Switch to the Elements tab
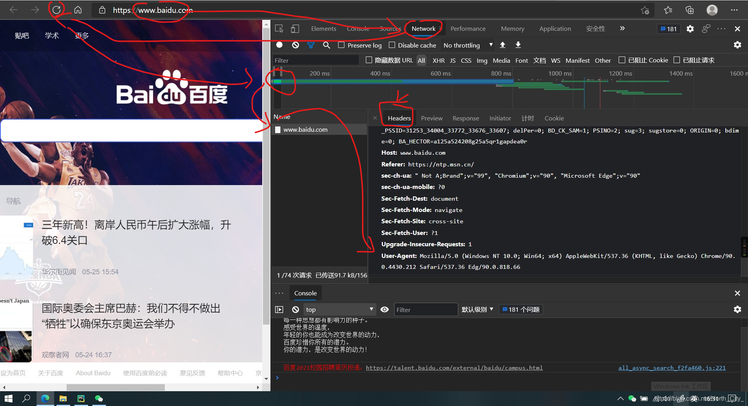 pyautogui.click(x=323, y=28)
